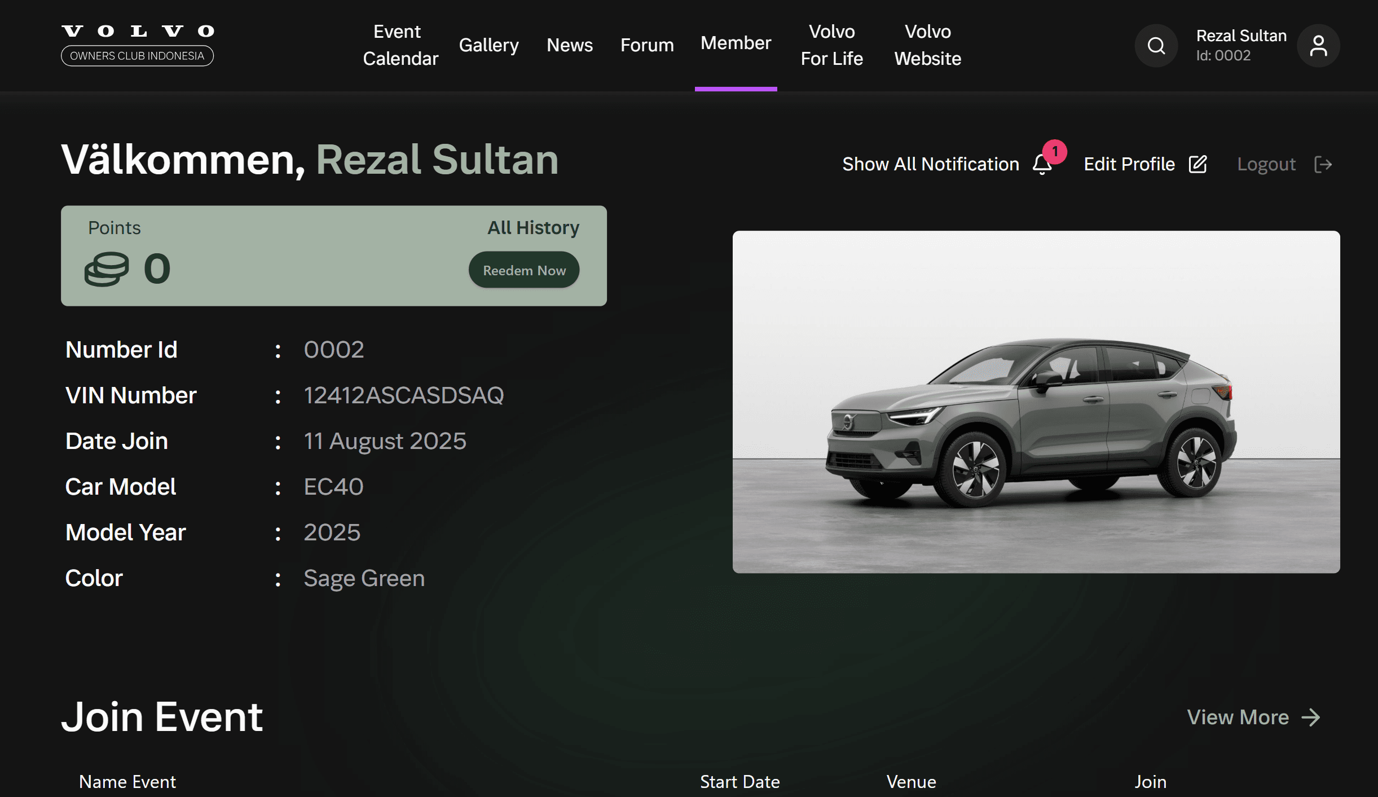Screen dimensions: 1378x797
Task: Click Show All Notification
Action: tap(930, 164)
